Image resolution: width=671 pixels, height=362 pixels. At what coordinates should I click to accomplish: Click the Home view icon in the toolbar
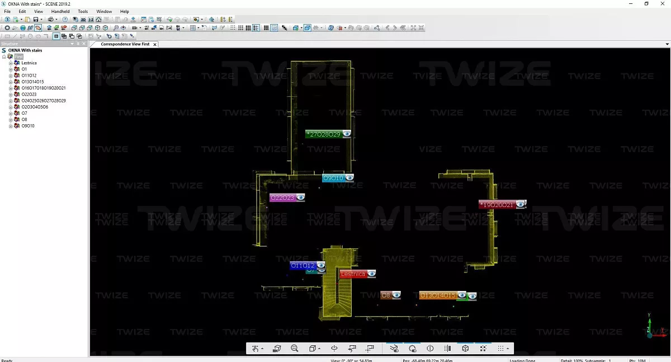(x=98, y=20)
